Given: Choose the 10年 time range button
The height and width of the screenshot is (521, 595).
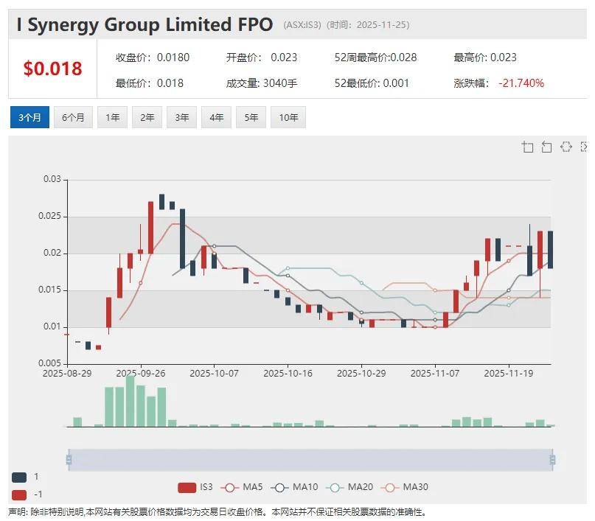Looking at the screenshot, I should coord(288,117).
